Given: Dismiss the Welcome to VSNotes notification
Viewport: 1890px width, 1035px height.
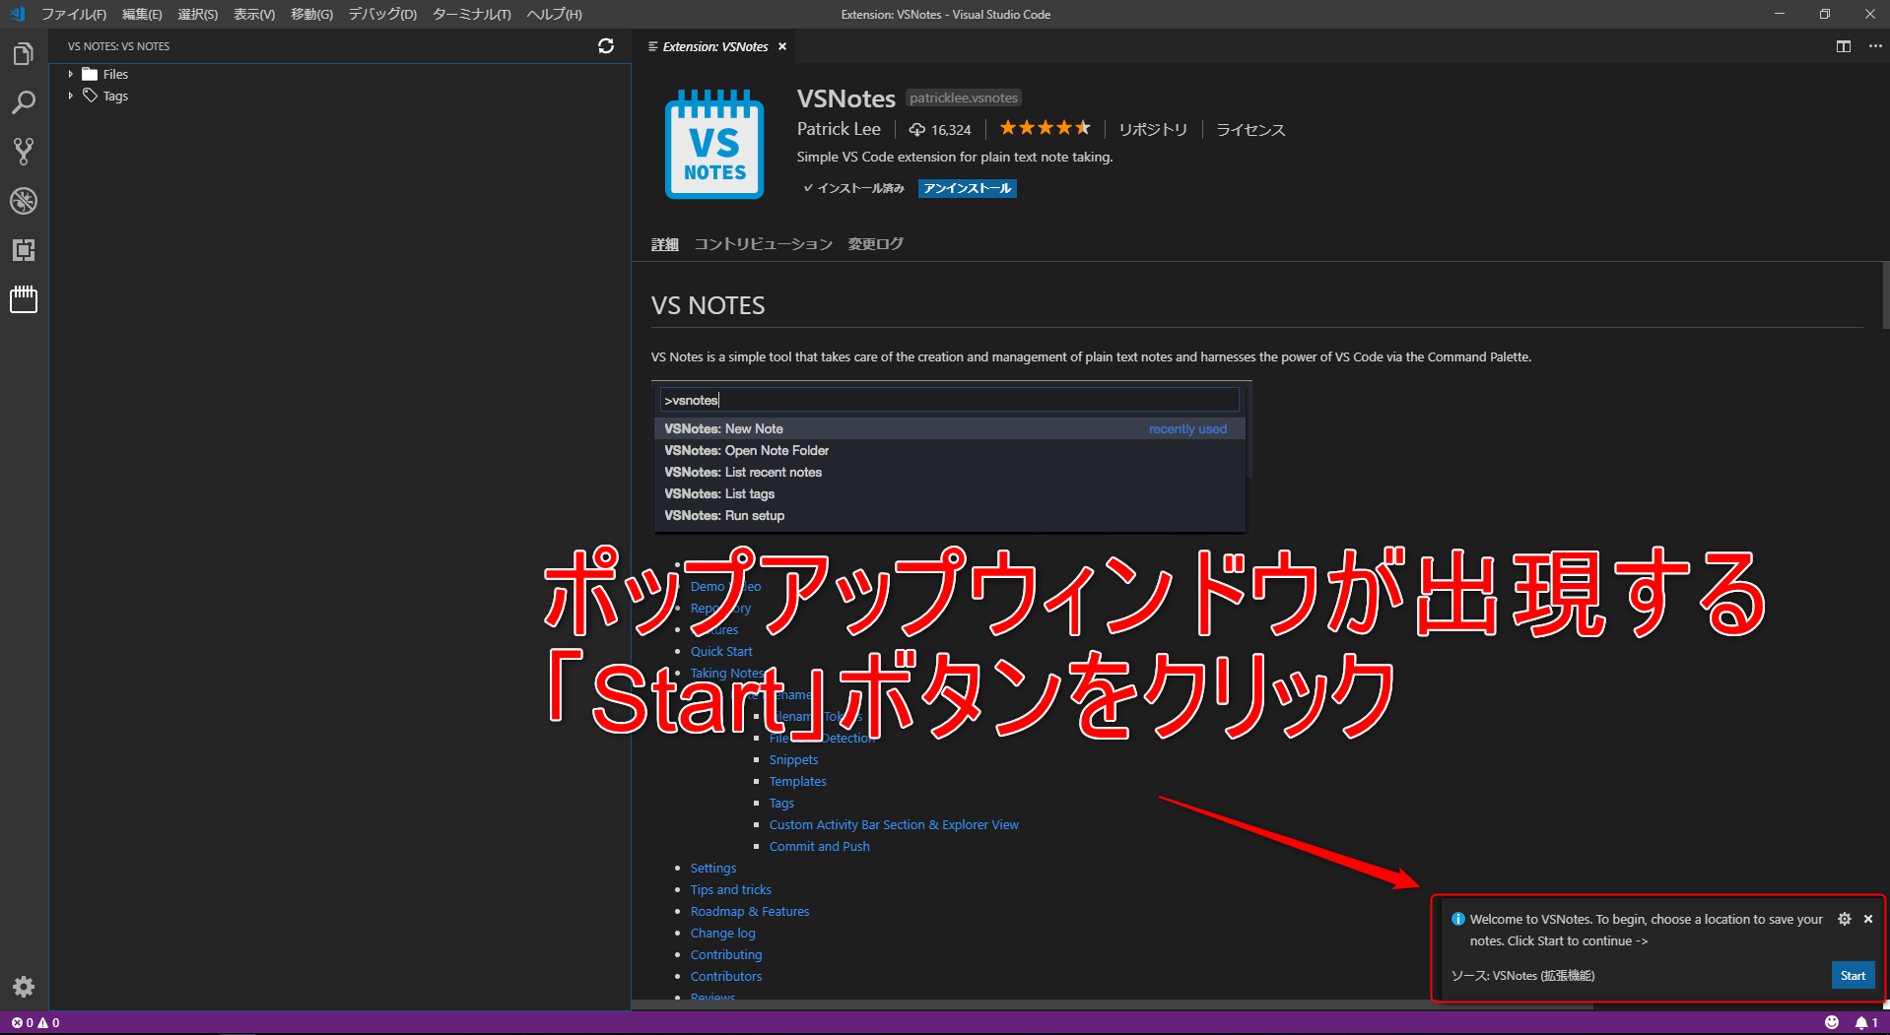Looking at the screenshot, I should [1868, 919].
